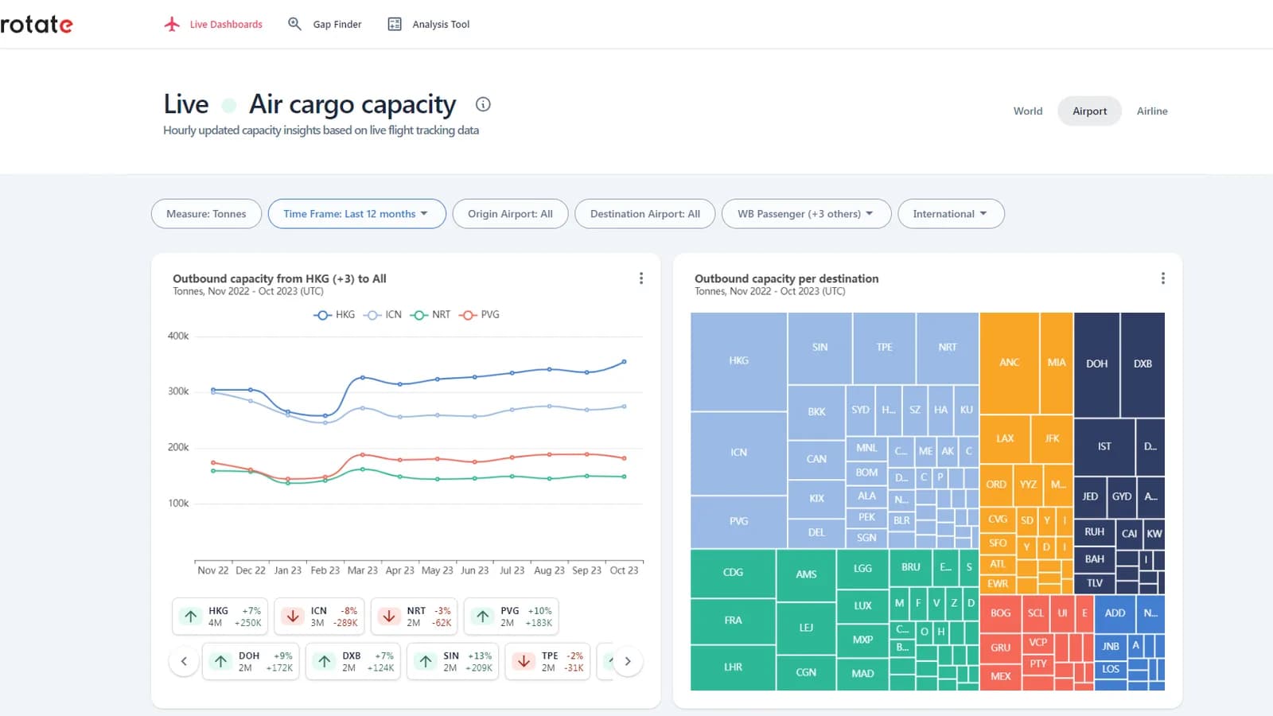Click the HKG block in treemap
This screenshot has width=1273, height=716.
coord(738,361)
